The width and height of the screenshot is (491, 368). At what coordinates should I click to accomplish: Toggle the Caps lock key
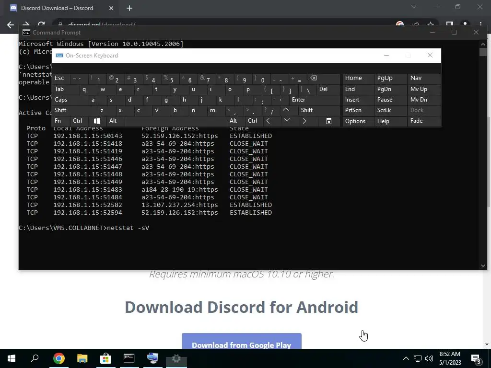coord(70,100)
